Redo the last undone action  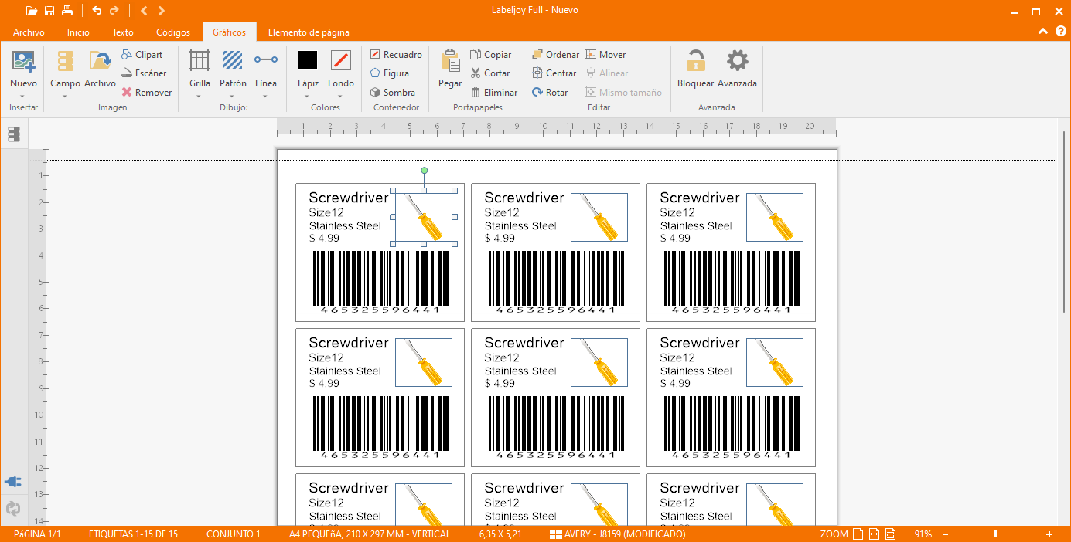coord(114,11)
